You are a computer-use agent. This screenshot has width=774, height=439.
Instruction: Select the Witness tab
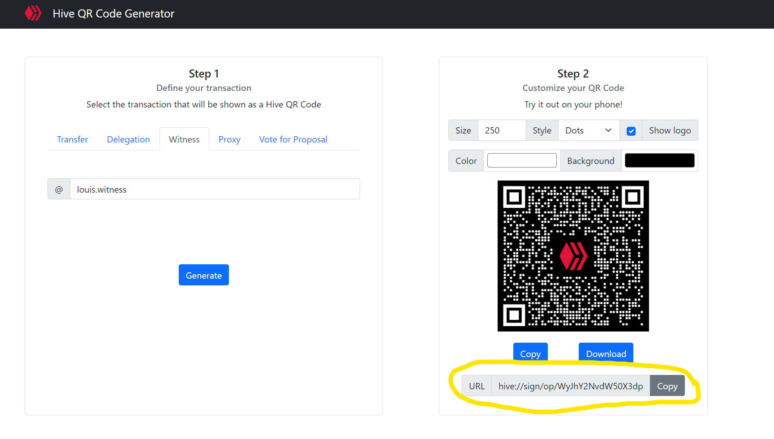[x=184, y=139]
